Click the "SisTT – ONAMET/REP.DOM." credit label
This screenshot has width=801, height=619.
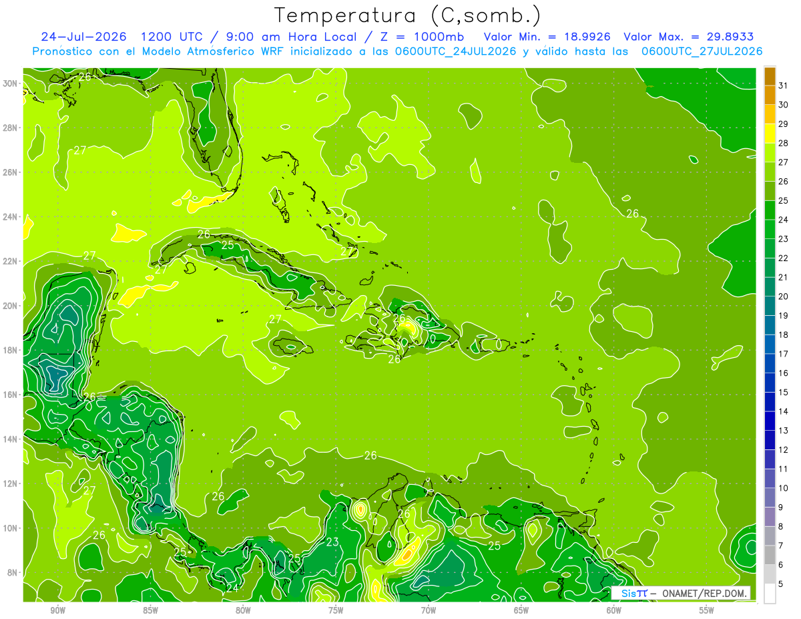click(682, 594)
